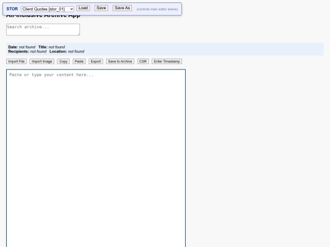The height and width of the screenshot is (247, 330).
Task: Click the Title: not found text
Action: [51, 47]
